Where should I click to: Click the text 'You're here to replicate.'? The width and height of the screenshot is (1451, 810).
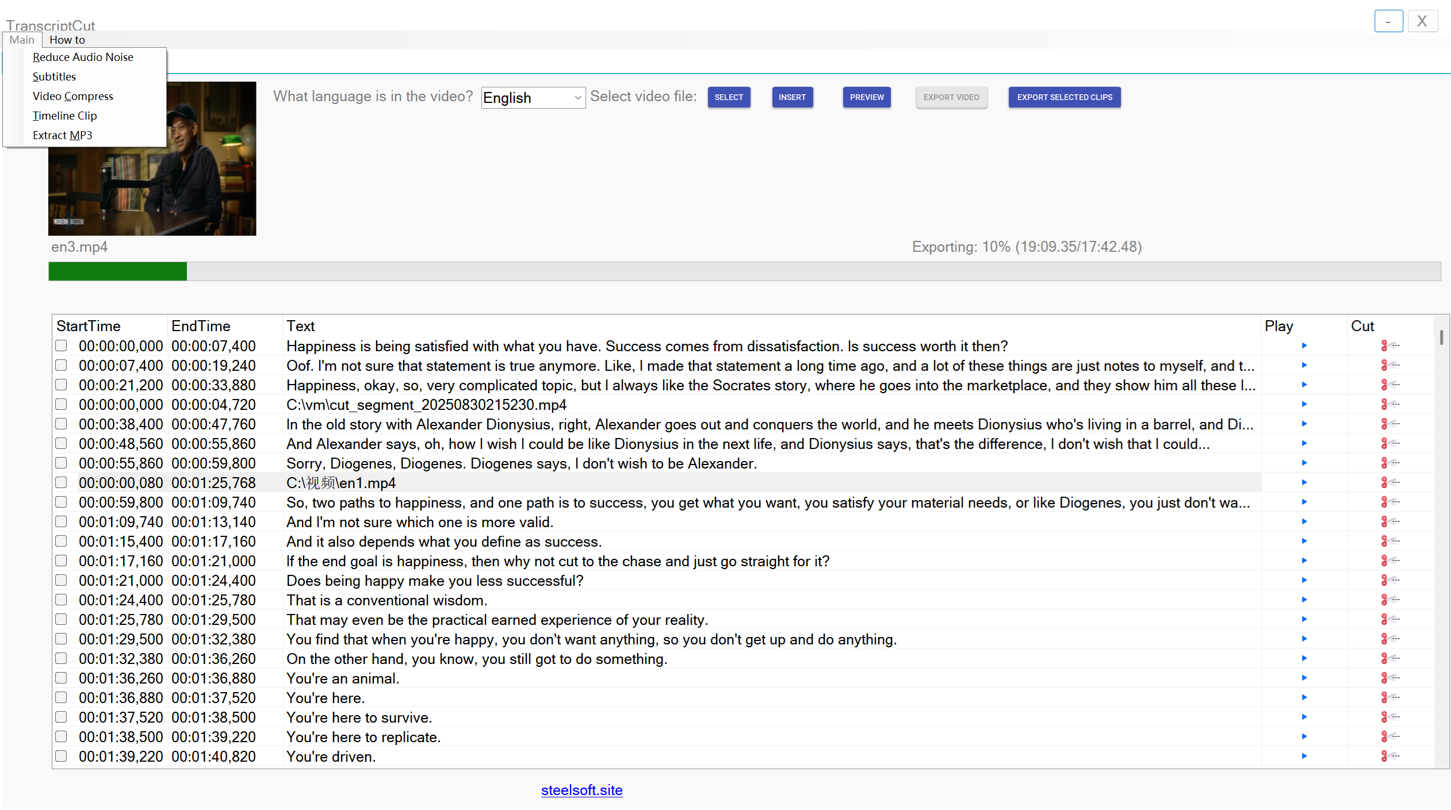pyautogui.click(x=363, y=737)
